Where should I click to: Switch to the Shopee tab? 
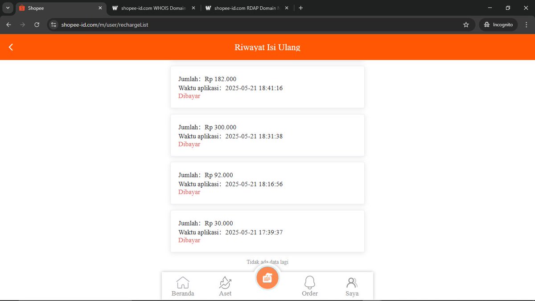click(x=61, y=8)
